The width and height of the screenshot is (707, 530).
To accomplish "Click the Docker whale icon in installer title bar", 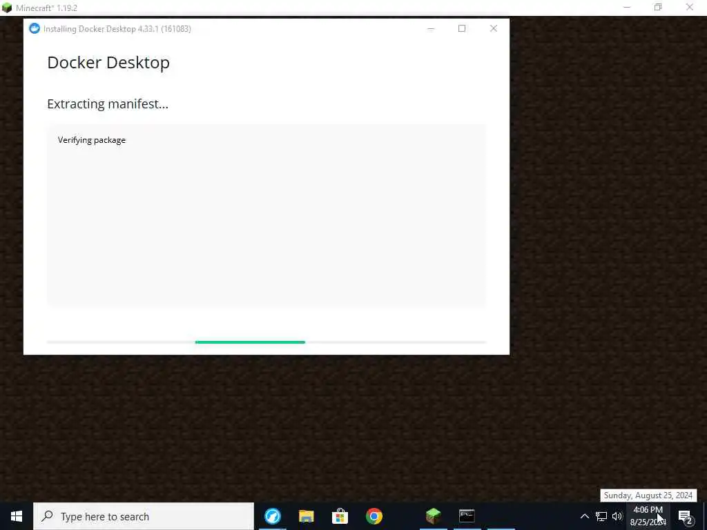I will [x=35, y=28].
